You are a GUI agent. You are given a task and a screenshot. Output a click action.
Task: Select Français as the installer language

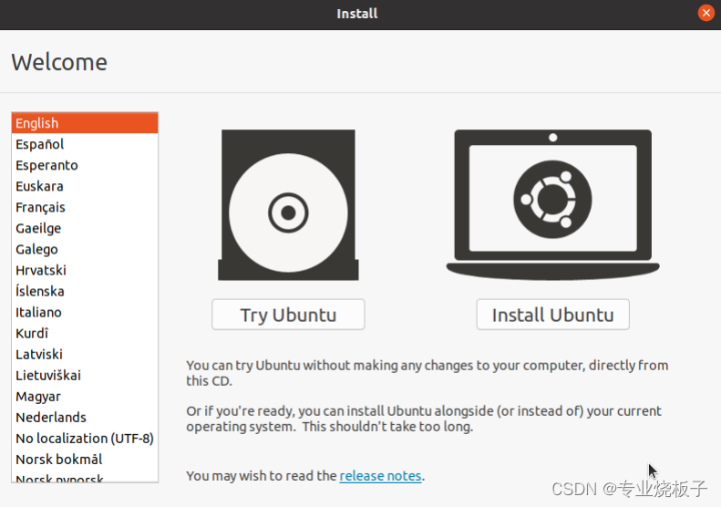point(85,207)
